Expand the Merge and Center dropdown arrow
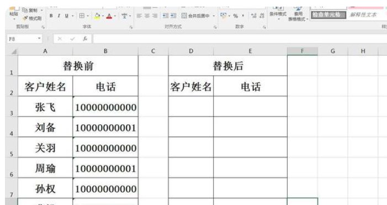Viewport: 387px width, 205px height. click(x=214, y=16)
